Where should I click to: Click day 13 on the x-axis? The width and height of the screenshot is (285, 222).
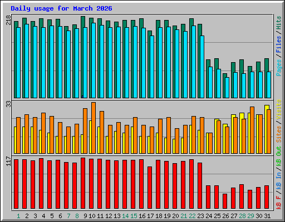[117, 216]
